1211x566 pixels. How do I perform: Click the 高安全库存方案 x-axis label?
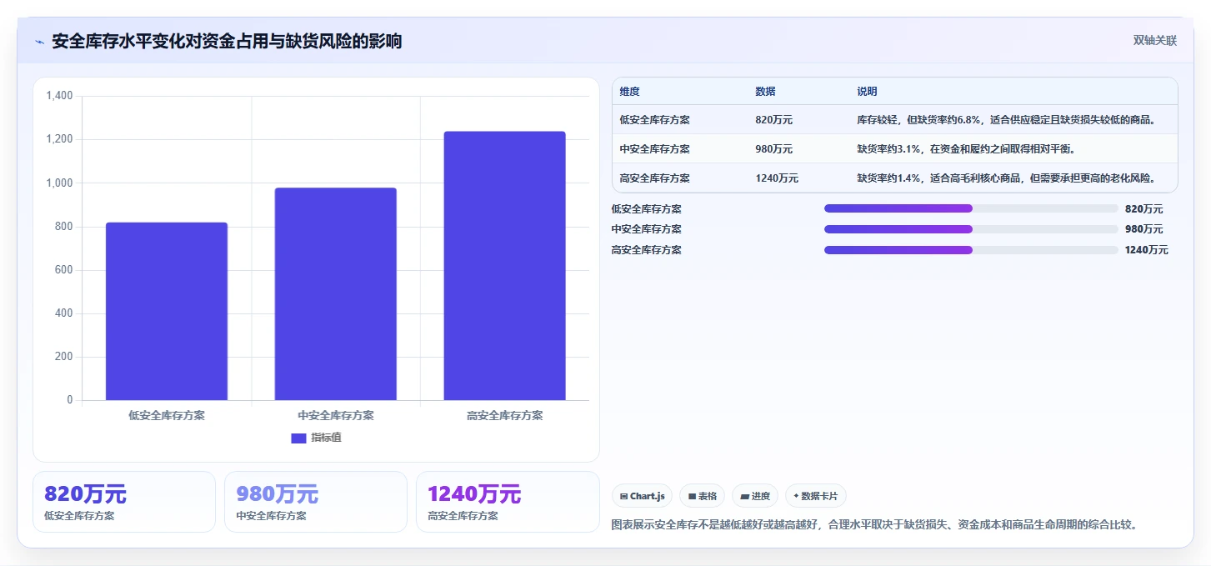504,415
